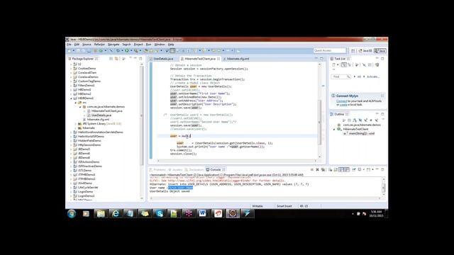Open the Edit menu

click(77, 45)
